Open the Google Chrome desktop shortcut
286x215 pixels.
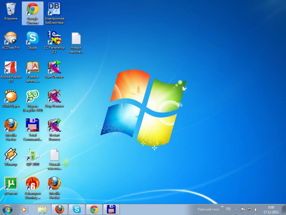[x=33, y=9]
